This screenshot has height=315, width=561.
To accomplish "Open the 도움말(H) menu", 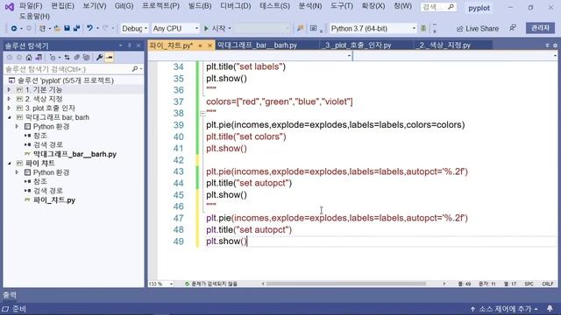I will click(34, 16).
